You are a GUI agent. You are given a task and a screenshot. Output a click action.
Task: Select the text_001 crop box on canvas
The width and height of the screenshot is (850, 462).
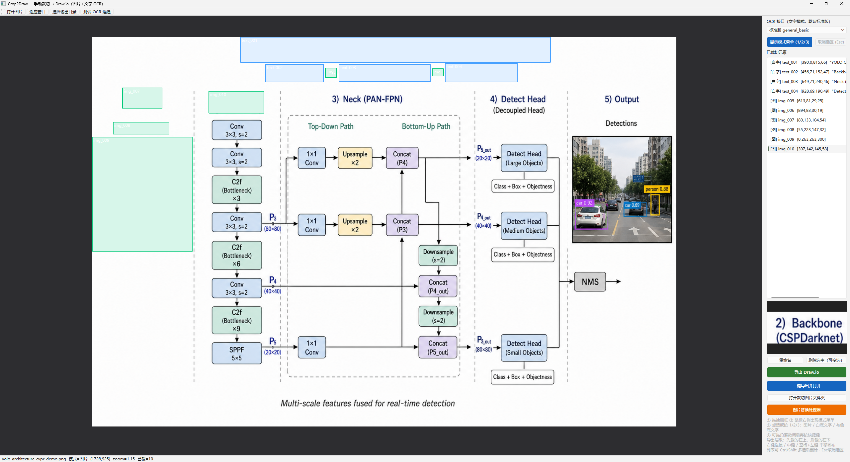[x=395, y=50]
